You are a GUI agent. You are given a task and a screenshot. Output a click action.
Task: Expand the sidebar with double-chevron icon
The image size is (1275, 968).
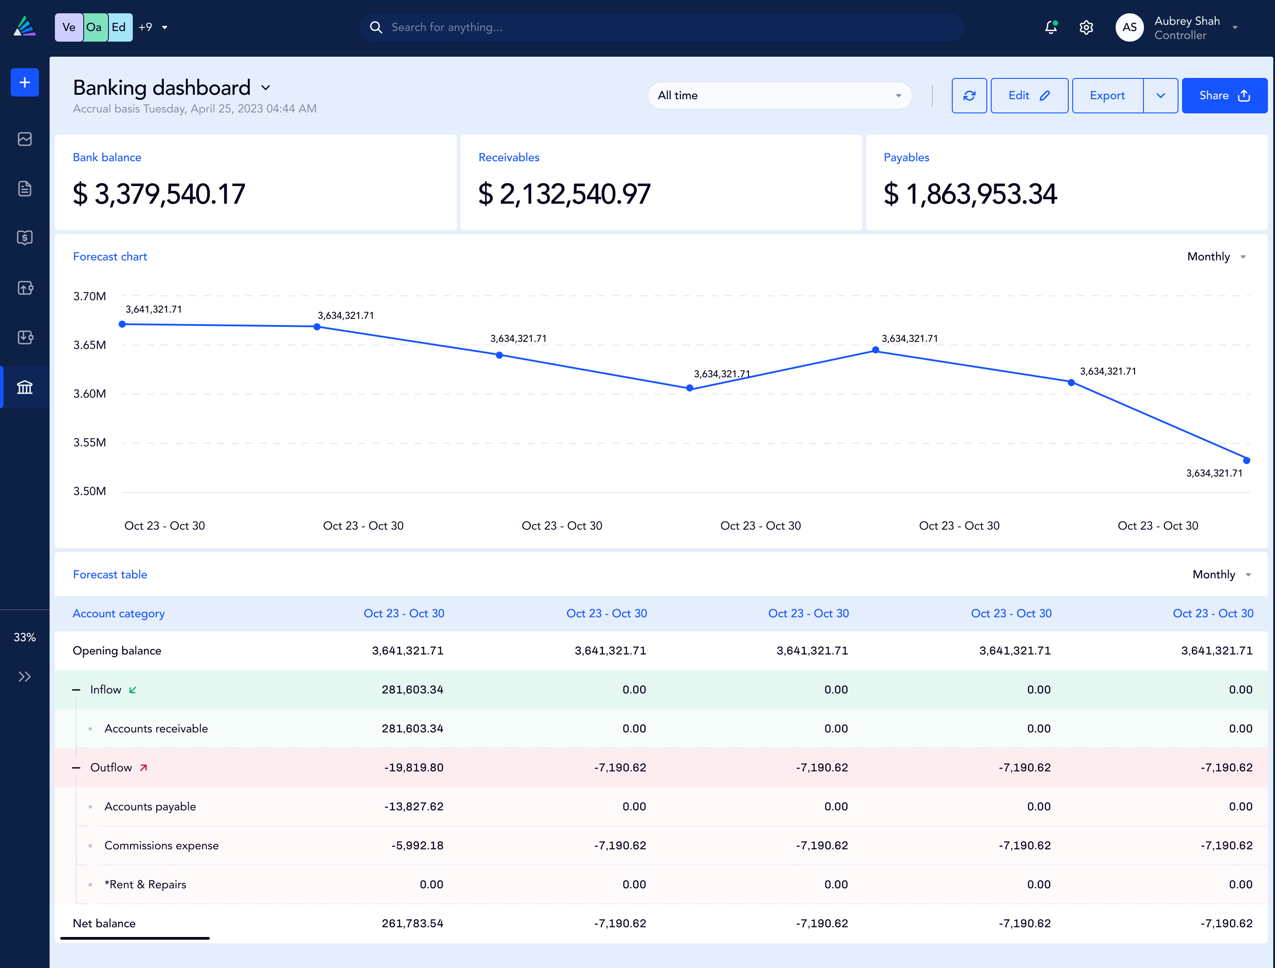pyautogui.click(x=24, y=676)
